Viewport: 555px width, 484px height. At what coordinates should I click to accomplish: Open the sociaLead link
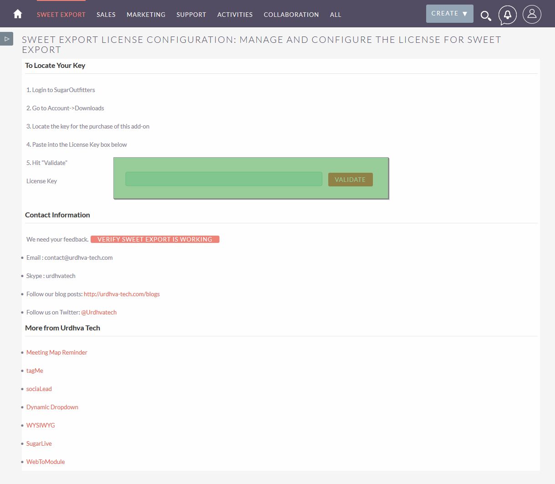point(39,389)
